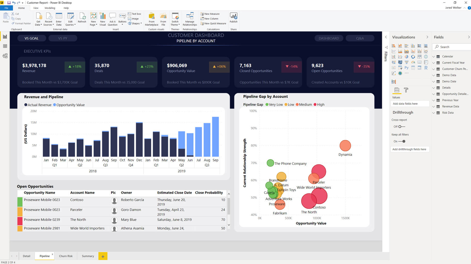Screen dimensions: 471x264
Task: Select the Python visual icon
Action: click(407, 68)
